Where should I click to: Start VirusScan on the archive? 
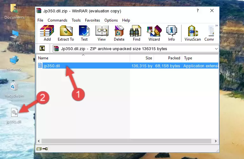click(193, 33)
